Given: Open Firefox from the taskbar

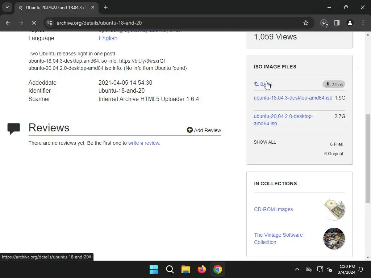Looking at the screenshot, I should [201, 269].
